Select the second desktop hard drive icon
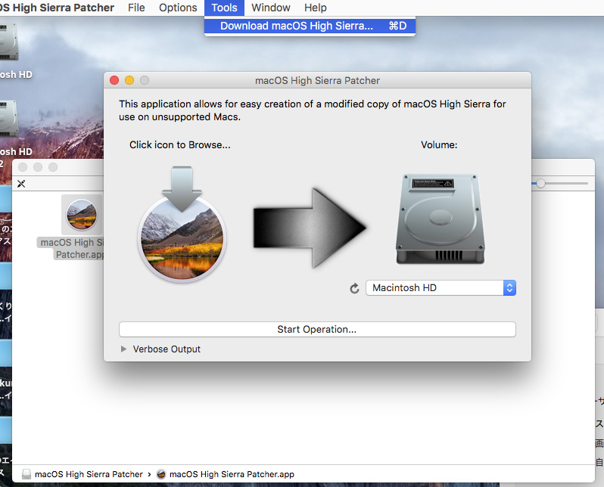Screen dimensions: 604x487 (8, 119)
